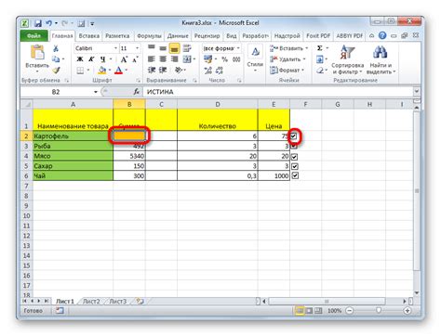Switch to the Вставка tab
This screenshot has width=441, height=336.
point(89,36)
